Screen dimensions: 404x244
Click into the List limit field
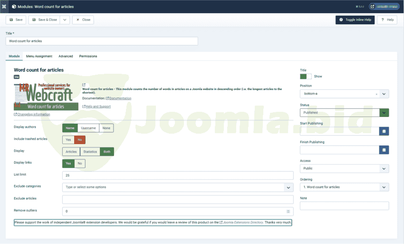177,176
